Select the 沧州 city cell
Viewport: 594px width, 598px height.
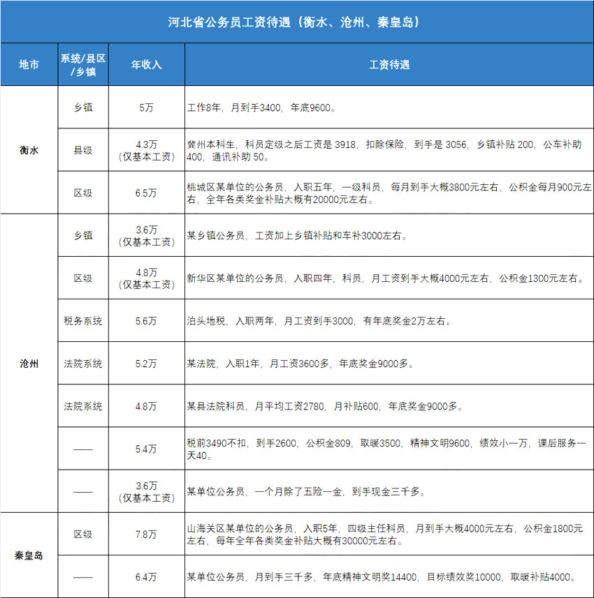coord(29,363)
